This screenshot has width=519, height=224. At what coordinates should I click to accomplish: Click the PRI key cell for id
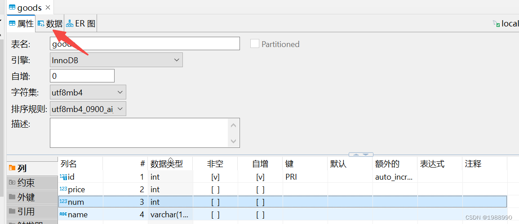(306, 177)
